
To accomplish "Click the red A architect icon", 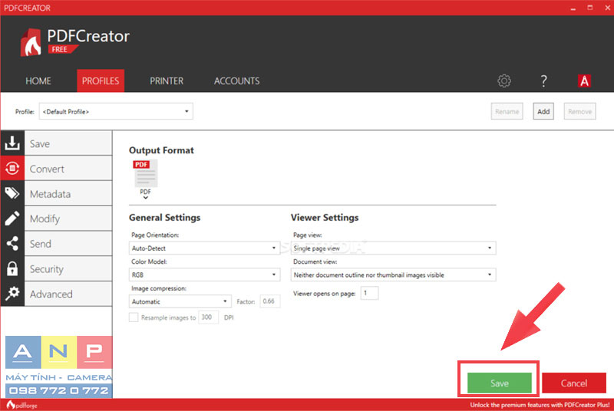I will click(584, 81).
